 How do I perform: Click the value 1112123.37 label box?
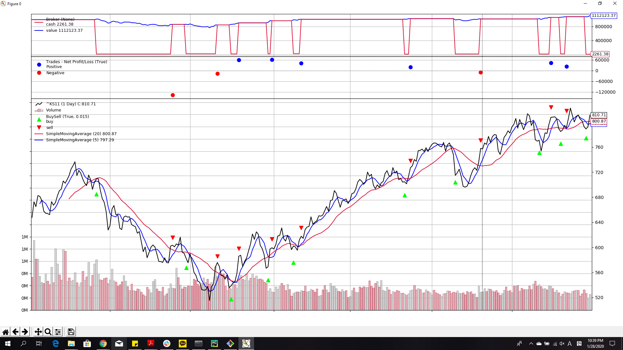pos(603,16)
